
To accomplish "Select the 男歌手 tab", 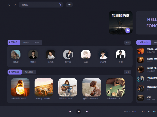I will coord(14,43).
